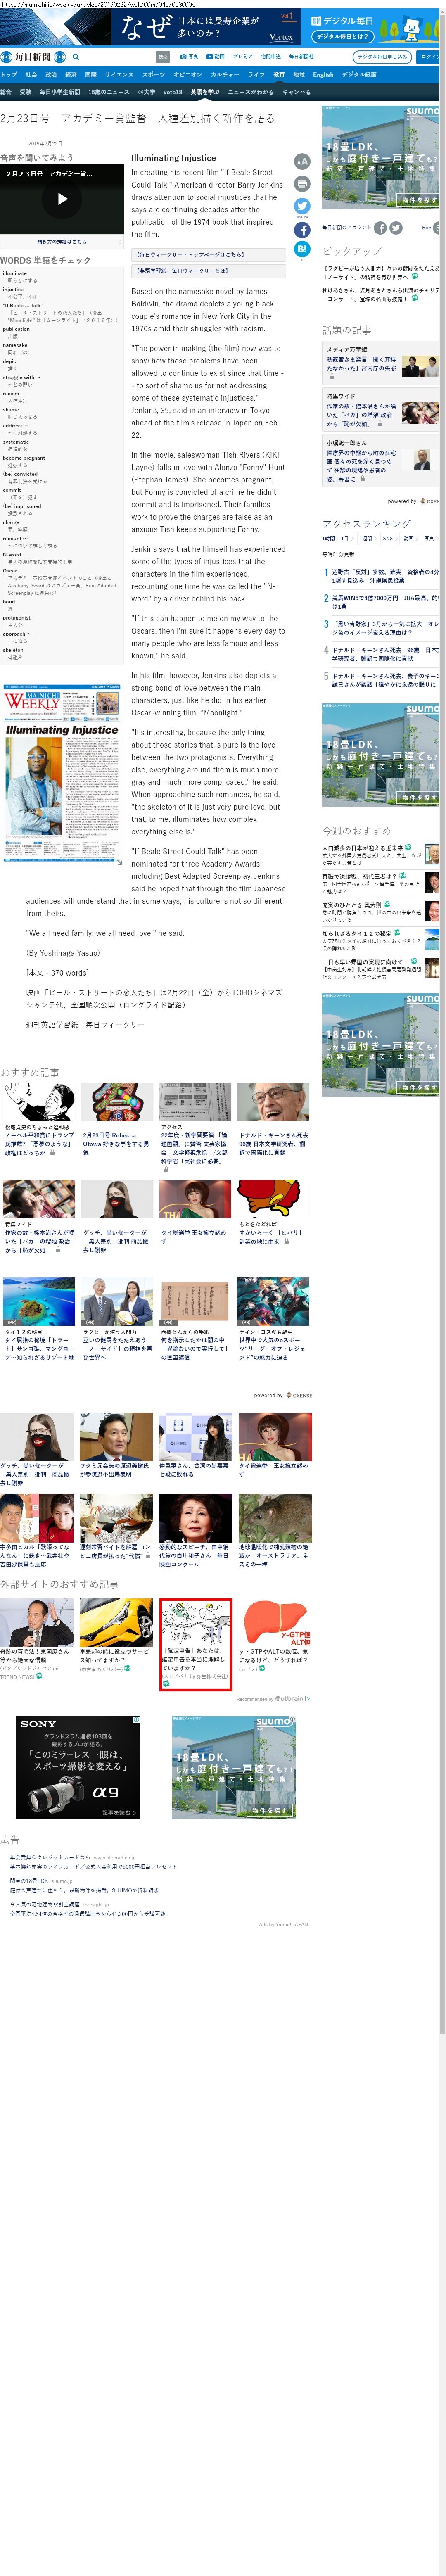Image resolution: width=446 pixels, height=2576 pixels.
Task: Open recommended article タイ総選挙 王女擁立認めず
Action: [x=195, y=1211]
